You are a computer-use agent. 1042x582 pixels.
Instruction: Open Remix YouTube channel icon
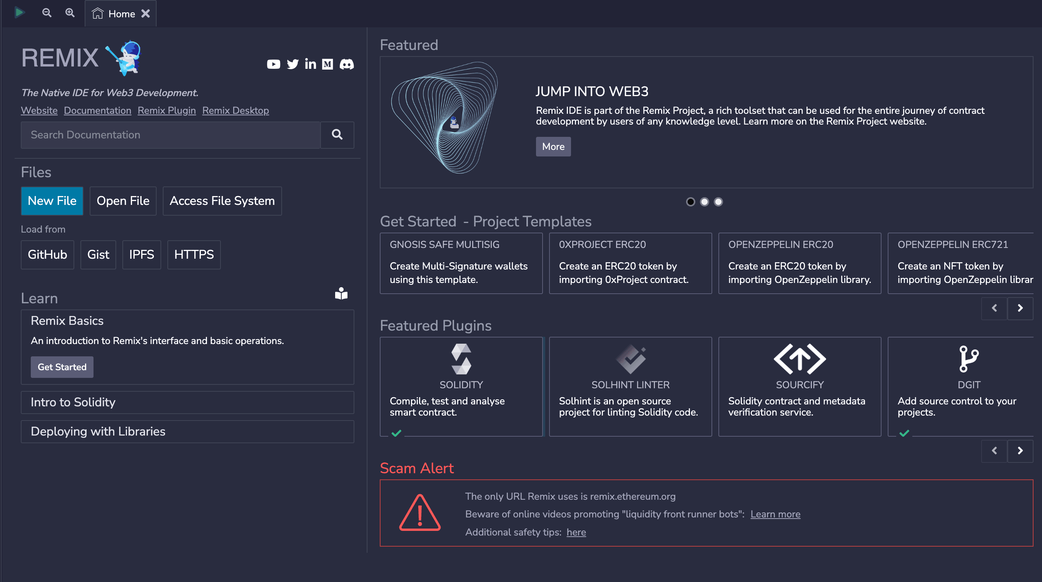pyautogui.click(x=274, y=64)
